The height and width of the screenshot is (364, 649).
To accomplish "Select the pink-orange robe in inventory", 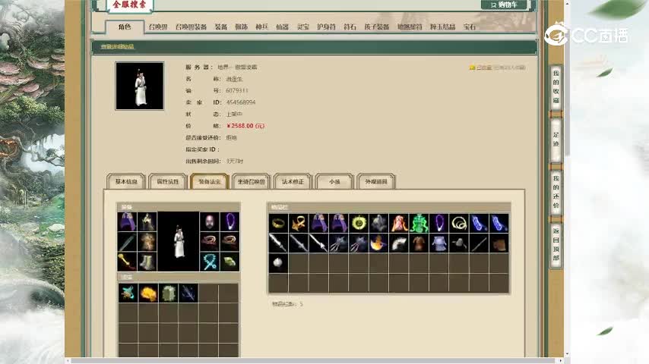I will [399, 224].
